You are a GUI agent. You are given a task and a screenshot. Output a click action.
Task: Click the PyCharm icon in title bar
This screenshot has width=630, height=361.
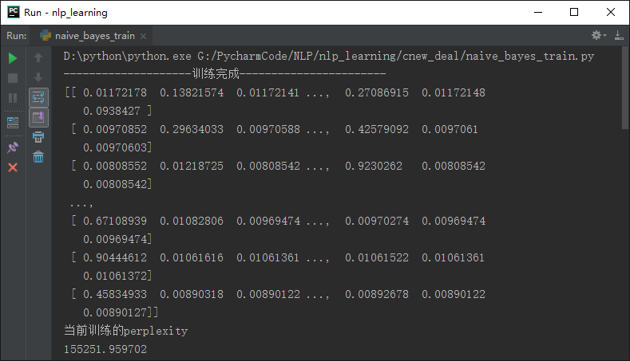14,12
